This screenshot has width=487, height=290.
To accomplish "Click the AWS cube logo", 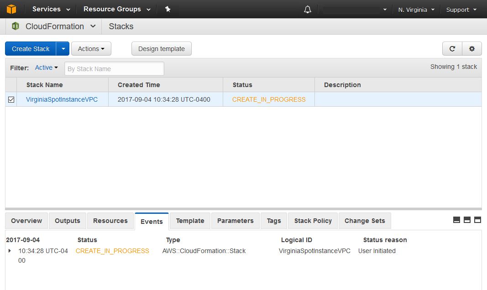I will (11, 9).
